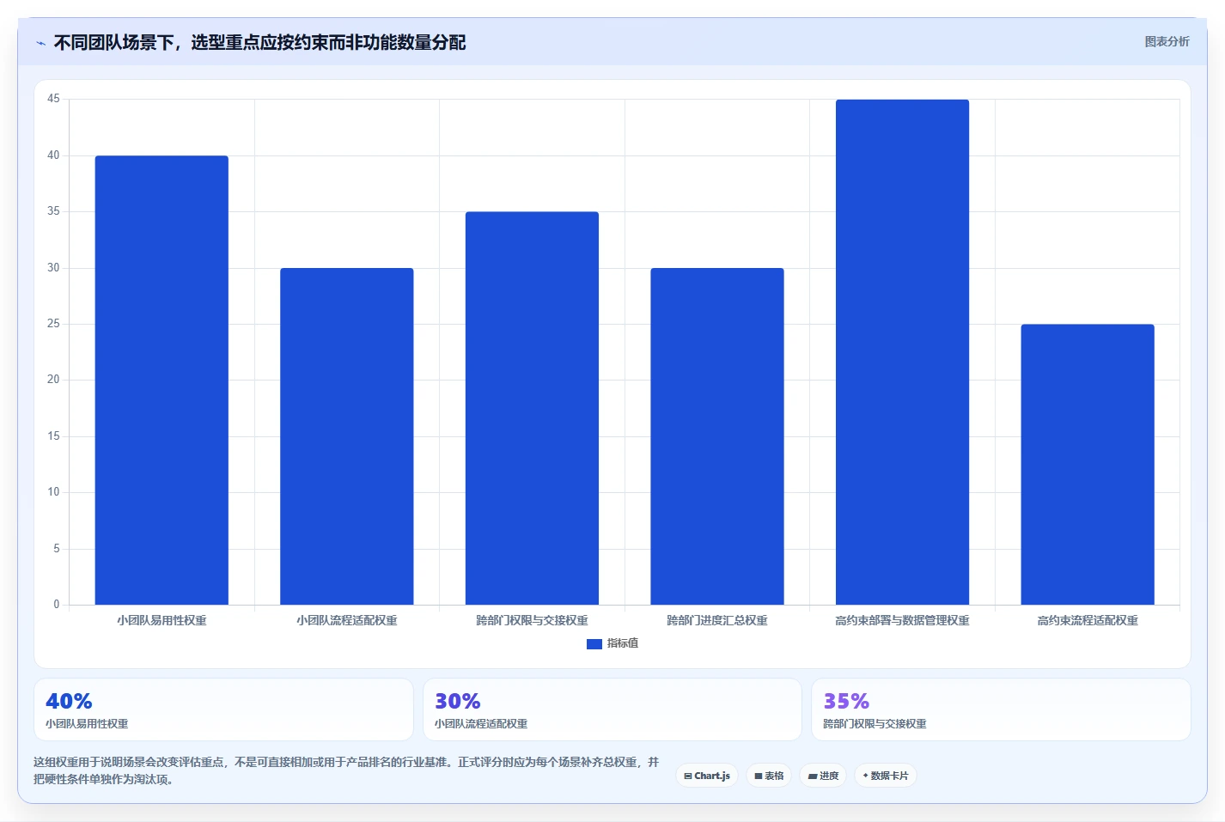
Task: Click the 跨部门权限与交接权重 bar
Action: [532, 408]
